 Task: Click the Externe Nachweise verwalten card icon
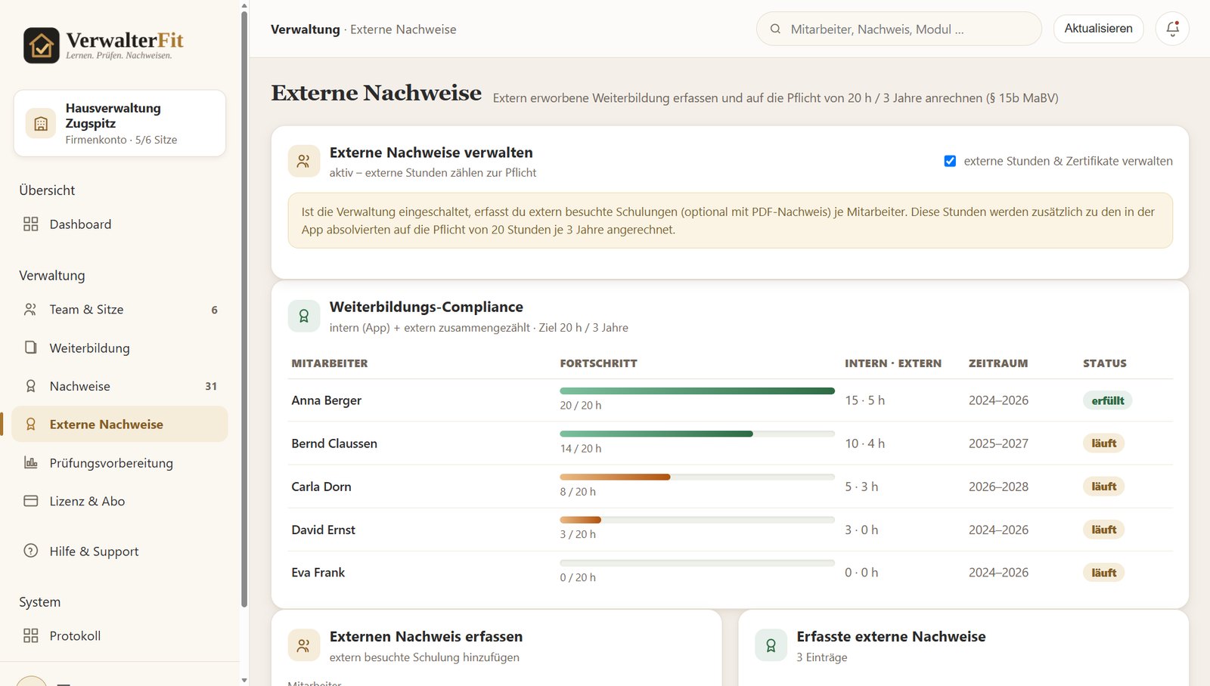pos(303,161)
